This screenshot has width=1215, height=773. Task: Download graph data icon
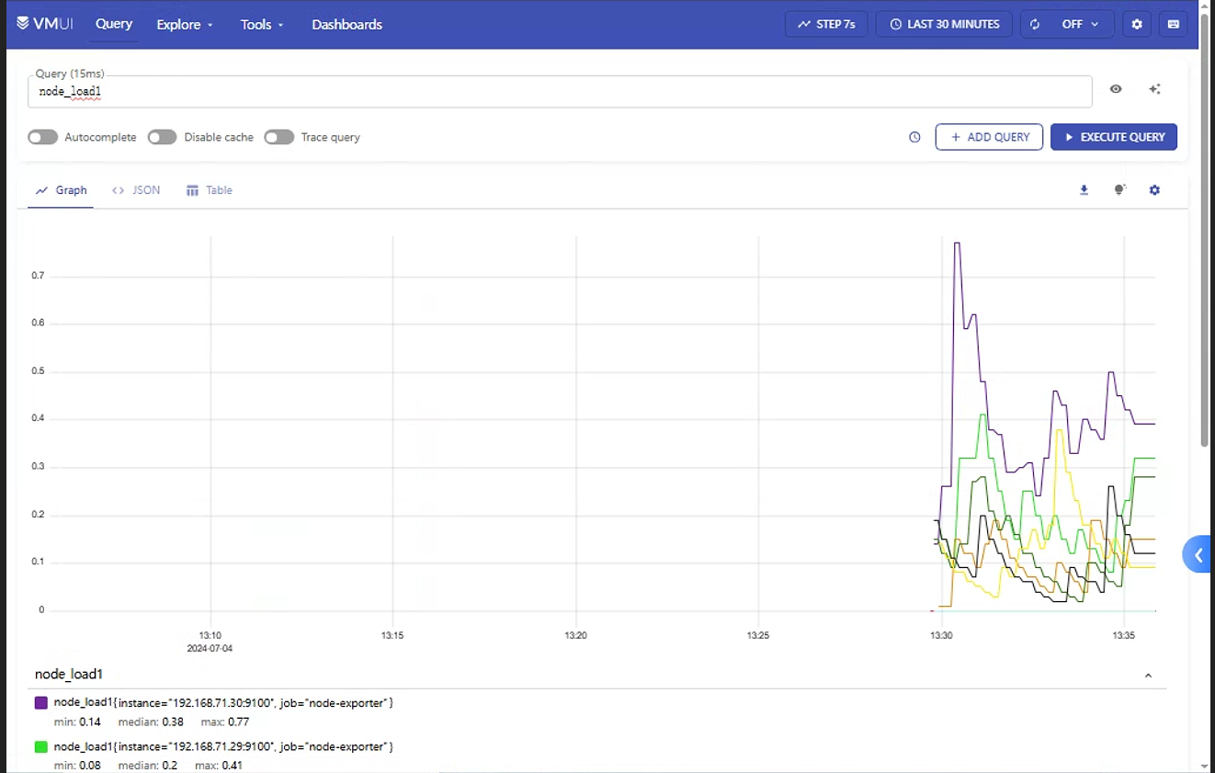point(1084,190)
